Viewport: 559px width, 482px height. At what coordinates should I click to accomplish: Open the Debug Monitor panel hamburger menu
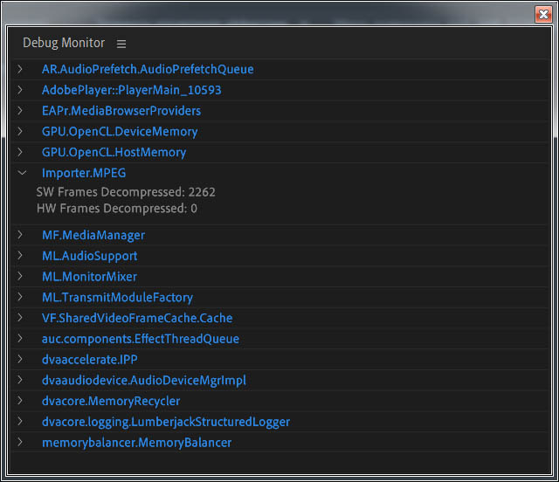(x=121, y=44)
